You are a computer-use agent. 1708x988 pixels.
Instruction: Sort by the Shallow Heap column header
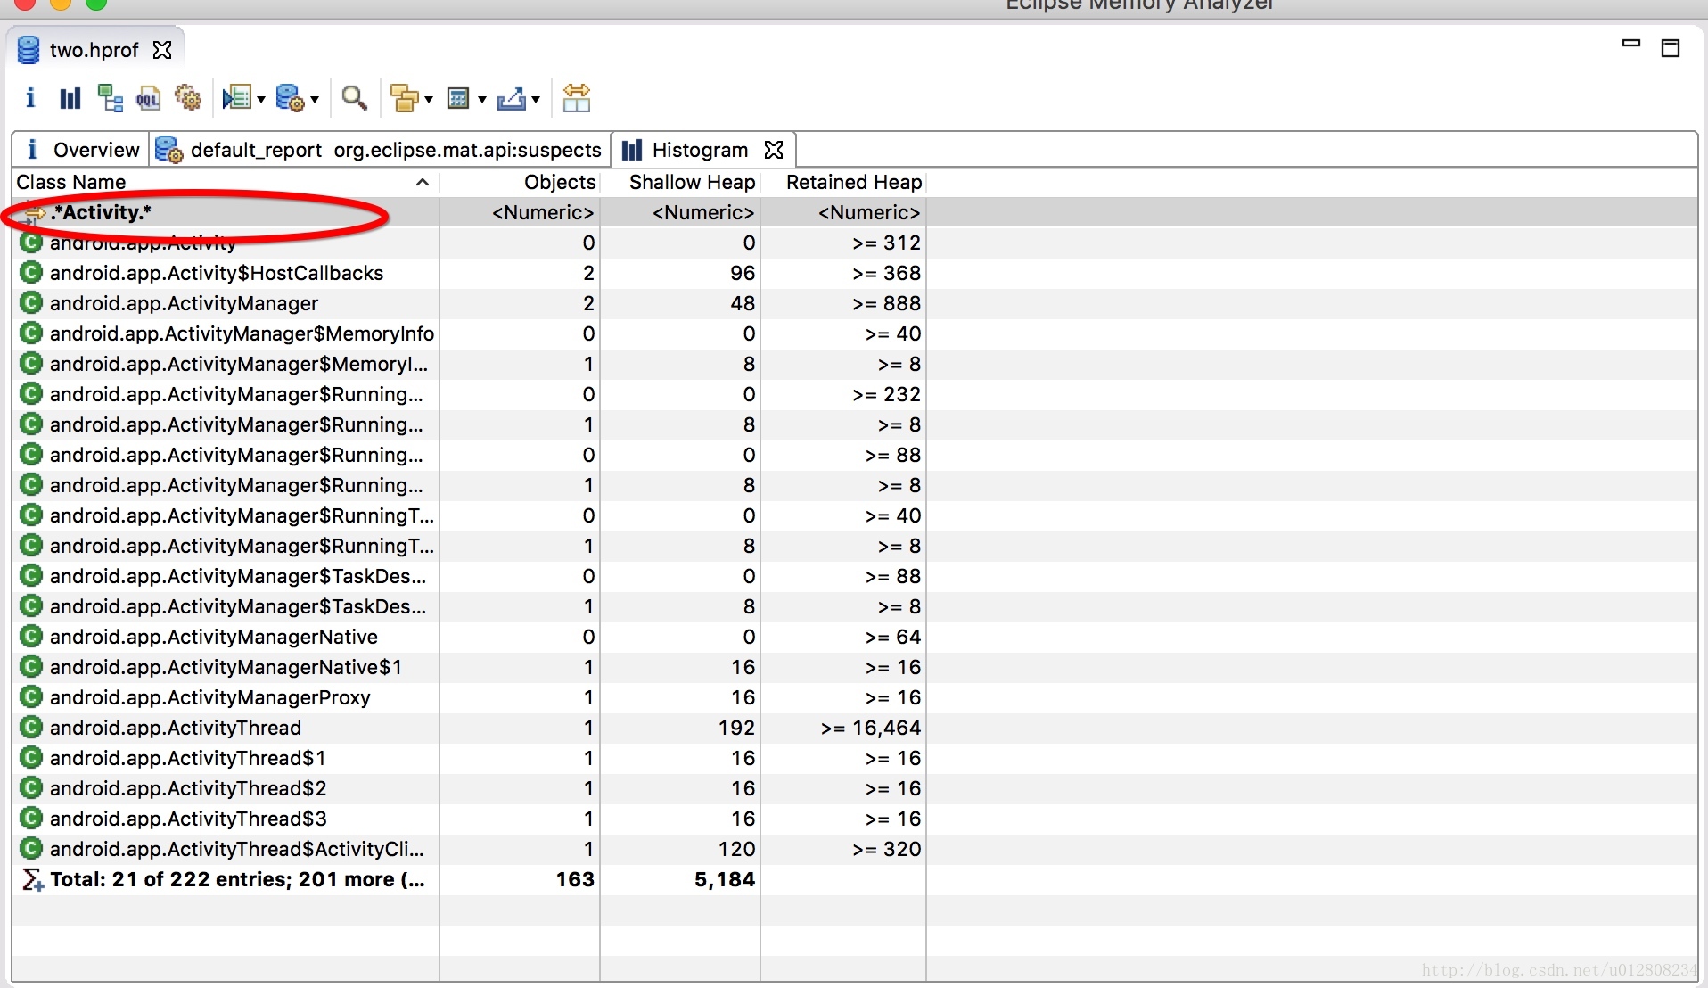(680, 182)
